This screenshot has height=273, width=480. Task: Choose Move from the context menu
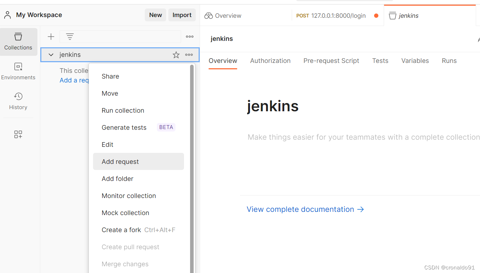(139, 93)
